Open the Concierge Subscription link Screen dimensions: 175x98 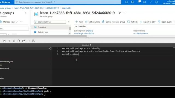pyautogui.click(x=84, y=33)
